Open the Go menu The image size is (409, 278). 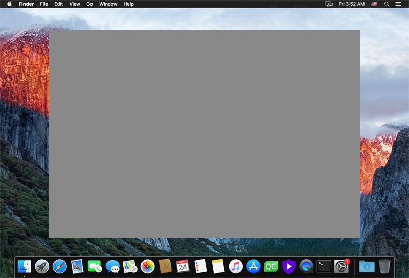(x=89, y=4)
